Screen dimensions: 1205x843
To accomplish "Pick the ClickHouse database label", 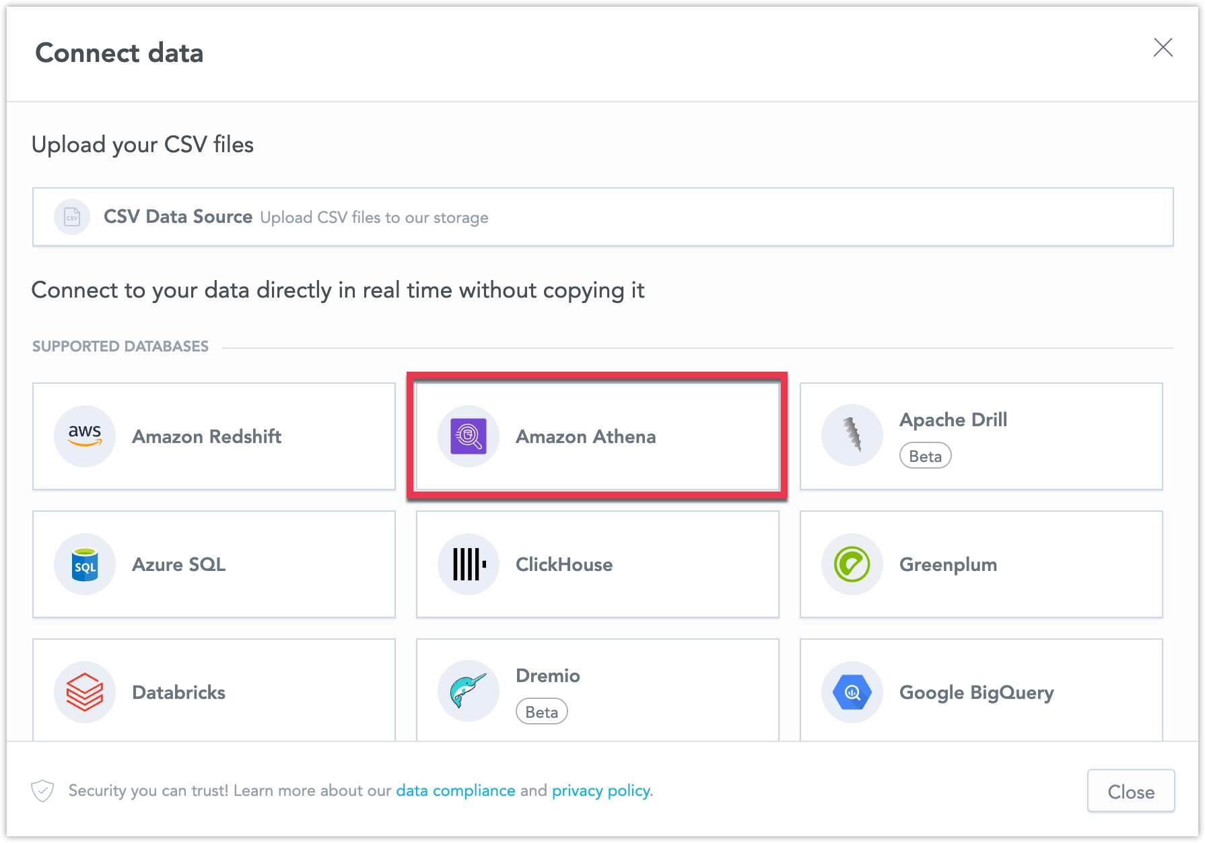I will pos(564,565).
